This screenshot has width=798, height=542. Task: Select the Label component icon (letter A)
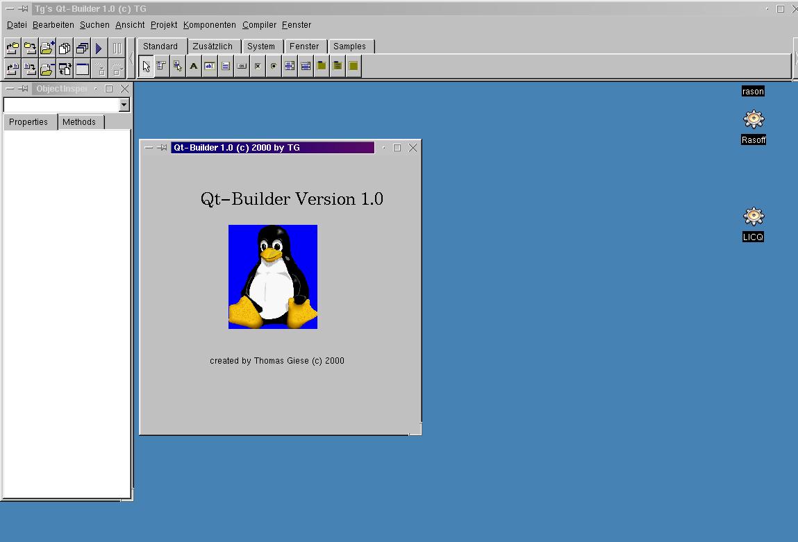193,67
